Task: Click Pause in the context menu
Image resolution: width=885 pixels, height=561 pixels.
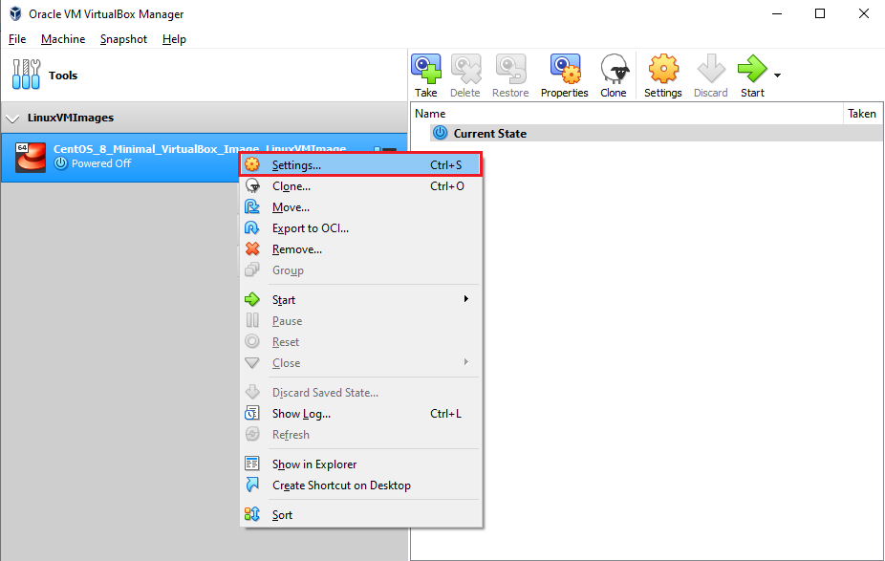Action: tap(360, 320)
